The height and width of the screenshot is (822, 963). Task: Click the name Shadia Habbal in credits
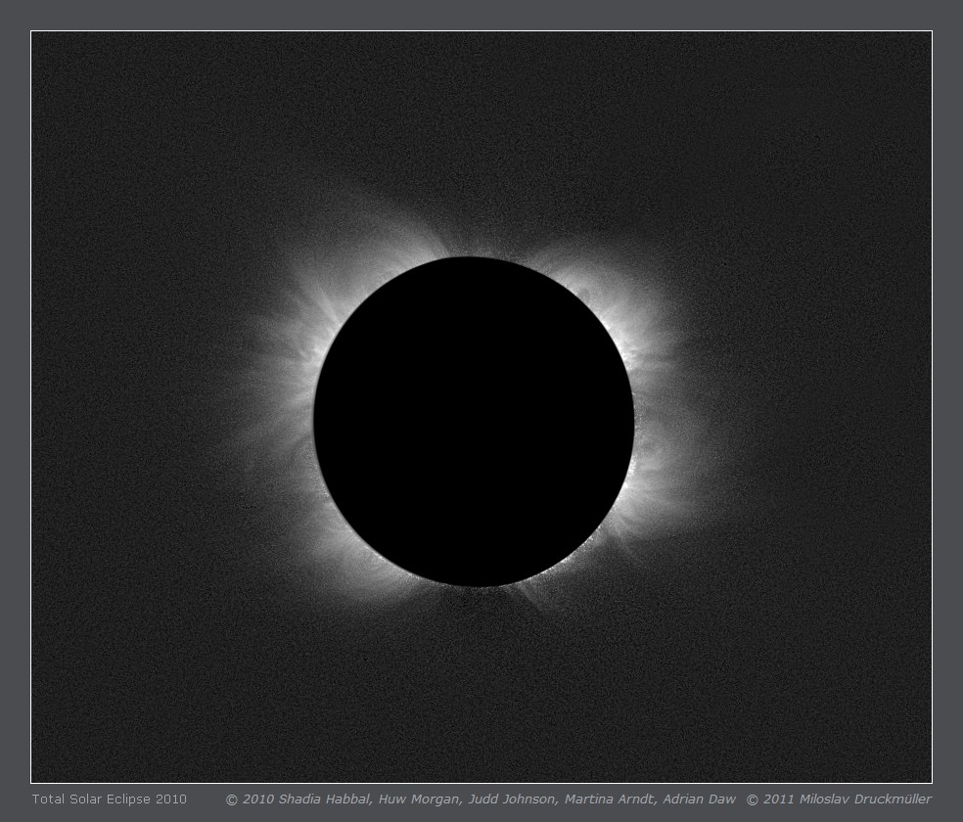[x=324, y=799]
